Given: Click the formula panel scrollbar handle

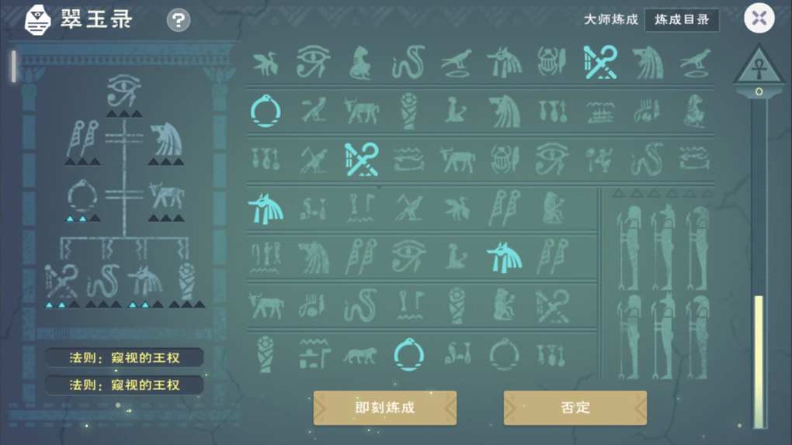Looking at the screenshot, I should pos(14,66).
